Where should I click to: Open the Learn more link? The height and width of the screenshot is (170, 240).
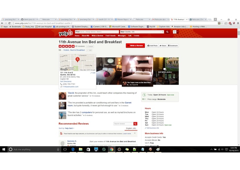pyautogui.click(x=127, y=134)
